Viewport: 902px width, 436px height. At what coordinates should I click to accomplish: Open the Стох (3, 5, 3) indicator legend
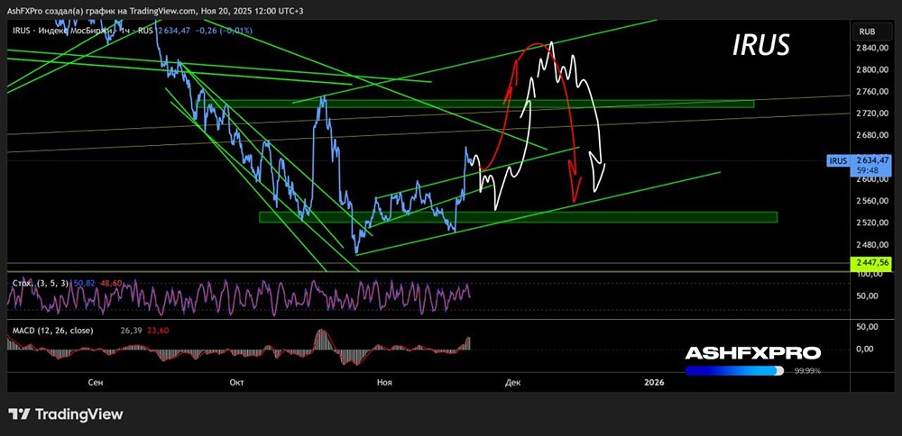(x=41, y=284)
